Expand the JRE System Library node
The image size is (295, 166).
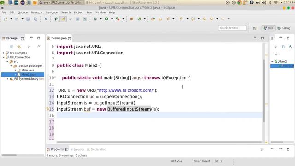tap(7, 79)
